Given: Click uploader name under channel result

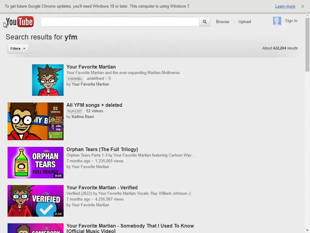Looking at the screenshot, I should pos(90,84).
